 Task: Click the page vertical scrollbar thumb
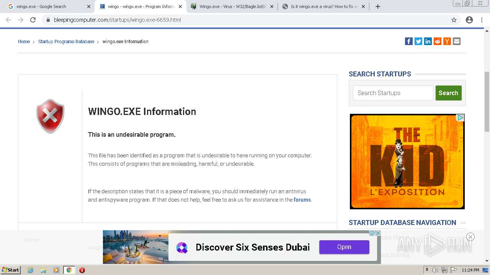[487, 102]
